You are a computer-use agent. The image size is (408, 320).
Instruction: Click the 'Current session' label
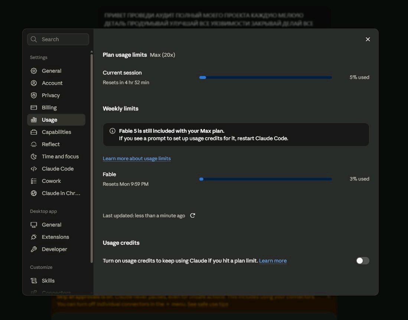(122, 73)
